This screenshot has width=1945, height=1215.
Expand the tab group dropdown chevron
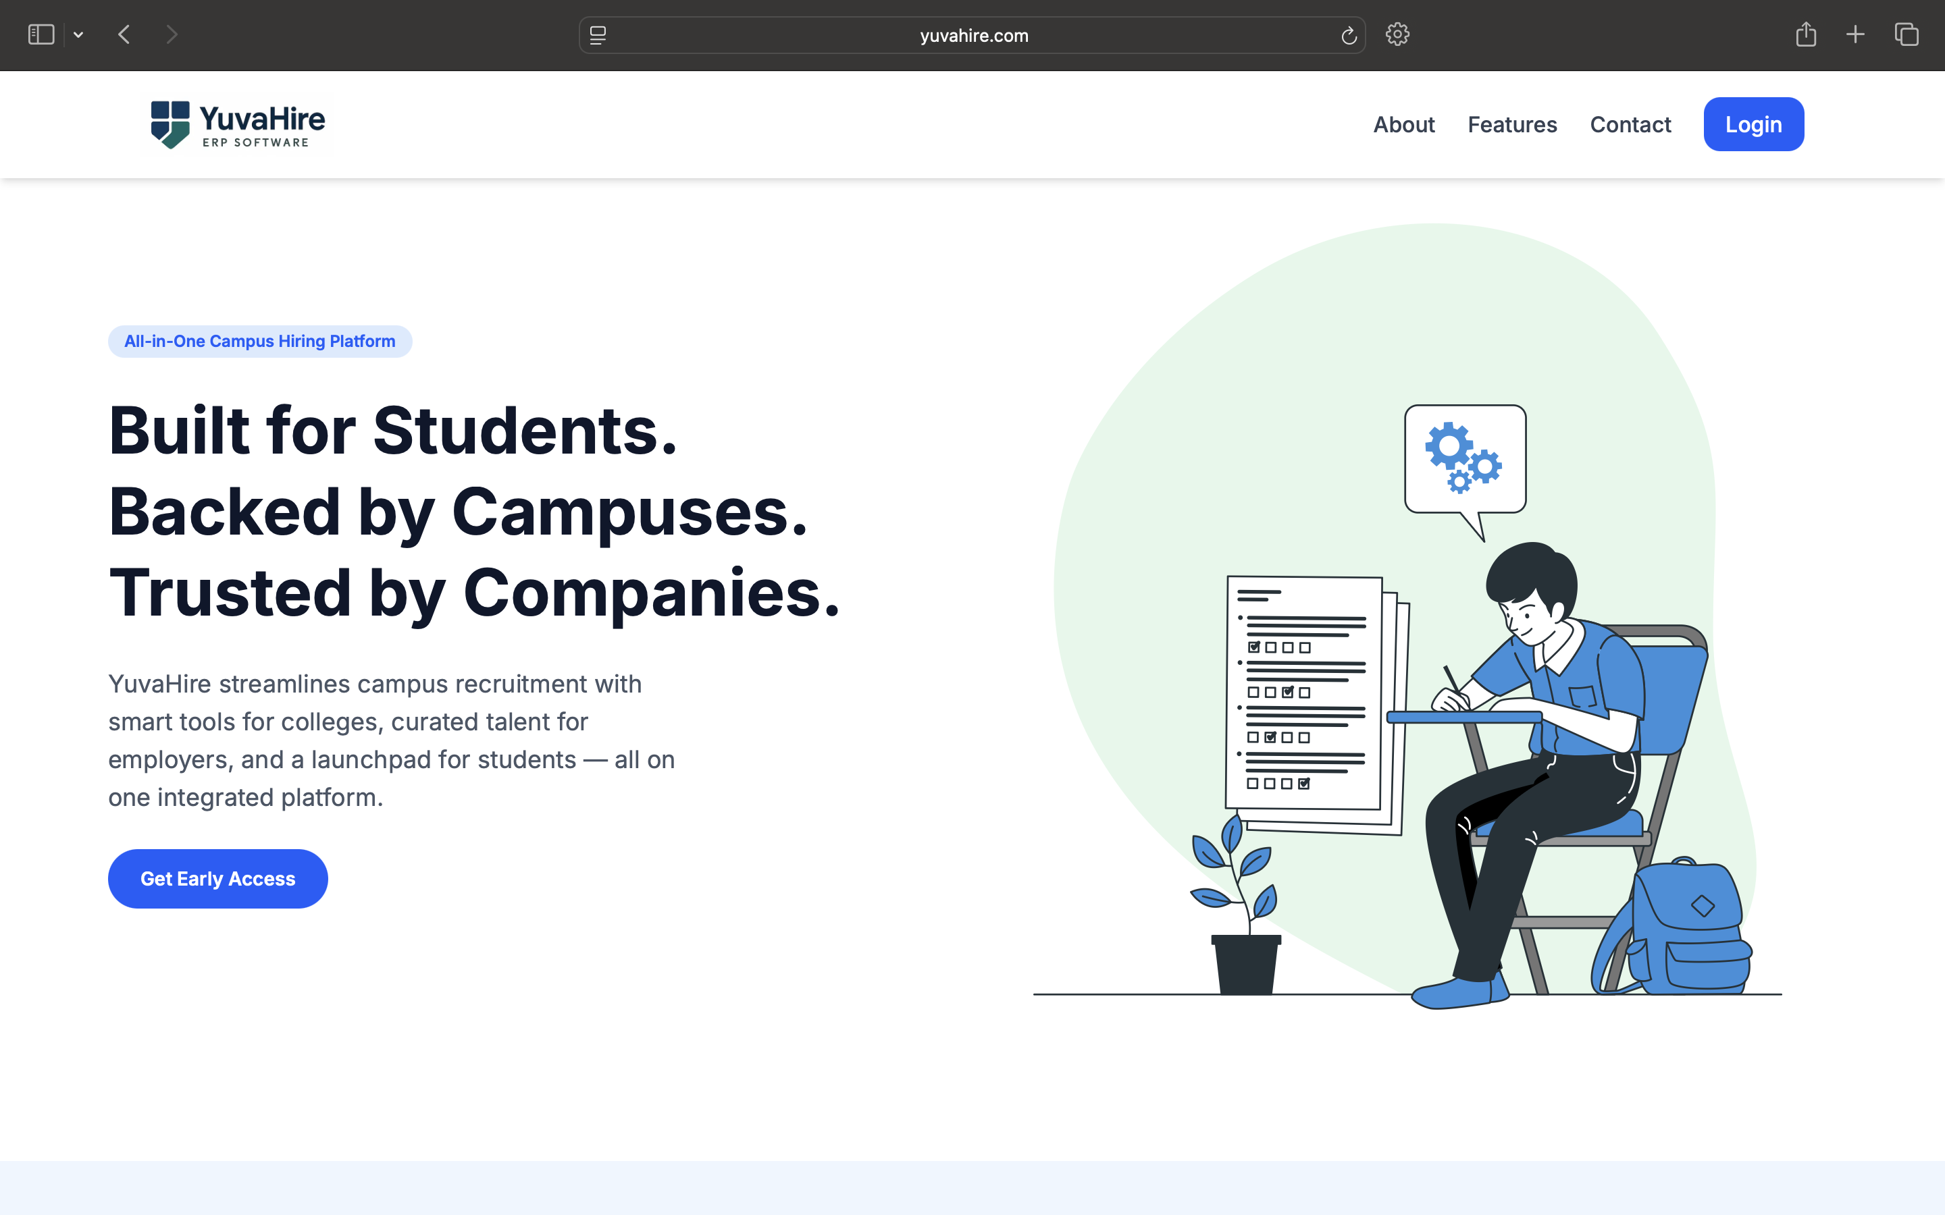point(79,34)
